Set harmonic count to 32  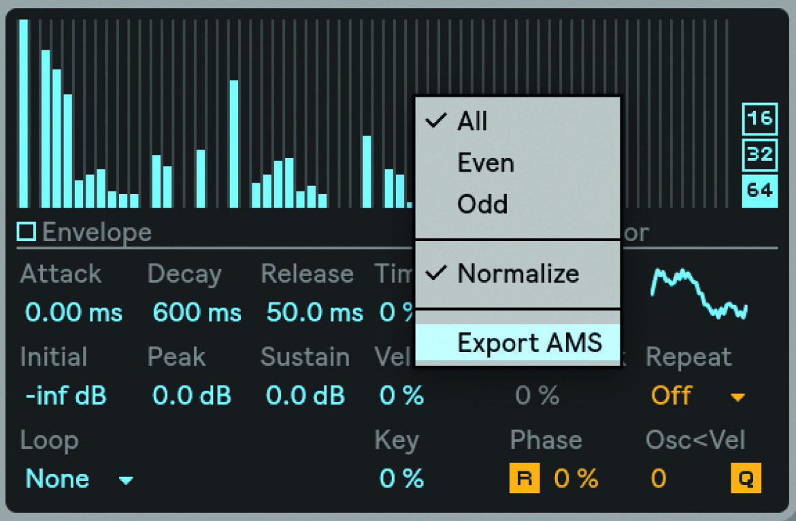click(x=759, y=155)
